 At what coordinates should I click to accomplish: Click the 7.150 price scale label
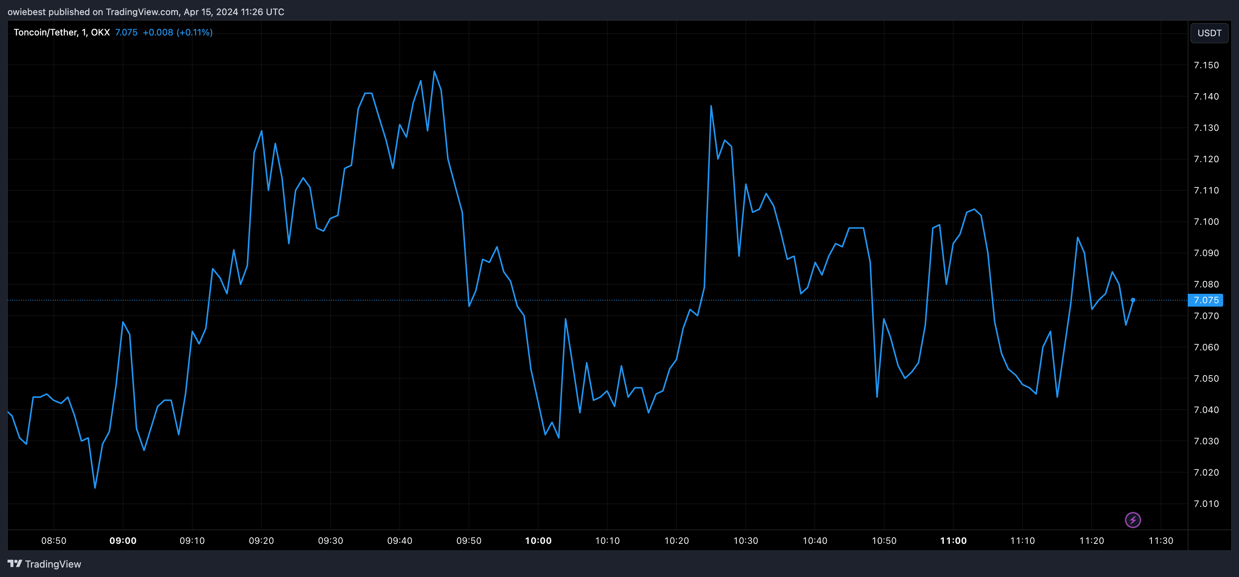1206,65
